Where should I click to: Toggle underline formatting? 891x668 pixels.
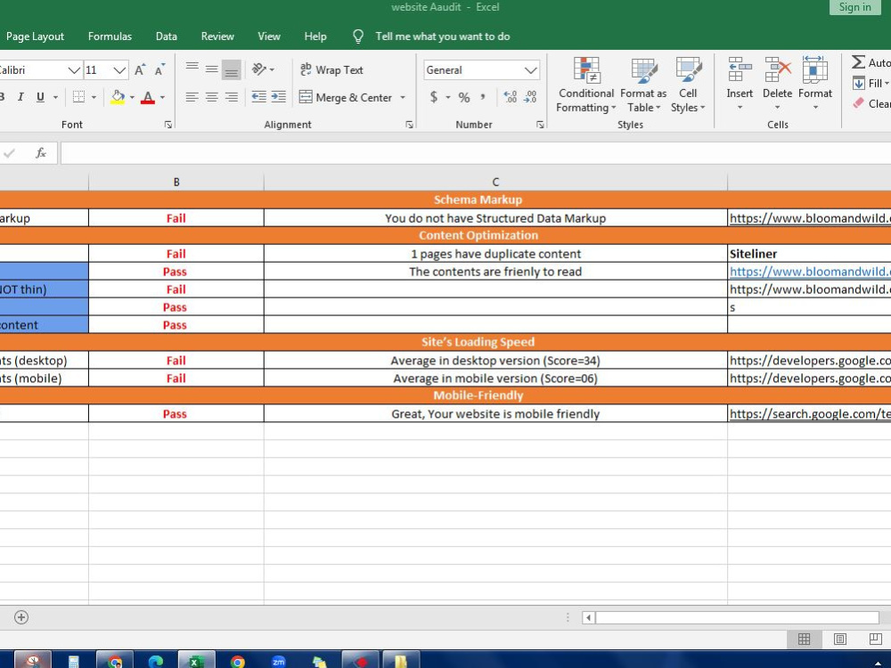coord(40,97)
